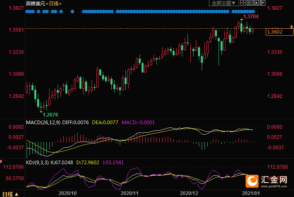Click the jump-to-chart-start axis icon
Screen dimensions: 294x197
pyautogui.click(x=250, y=3)
